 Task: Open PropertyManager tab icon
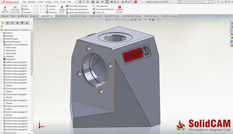click(8, 23)
